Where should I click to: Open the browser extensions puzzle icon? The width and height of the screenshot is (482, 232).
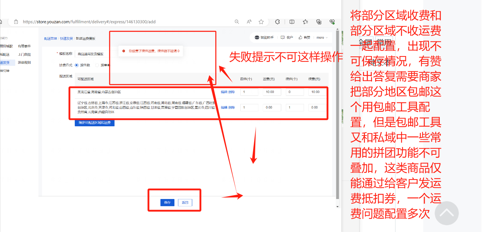click(278, 22)
